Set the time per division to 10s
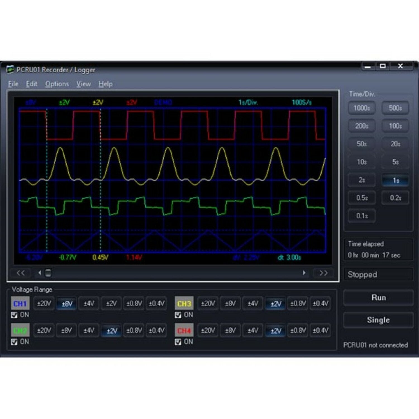The height and width of the screenshot is (419, 419). [362, 162]
